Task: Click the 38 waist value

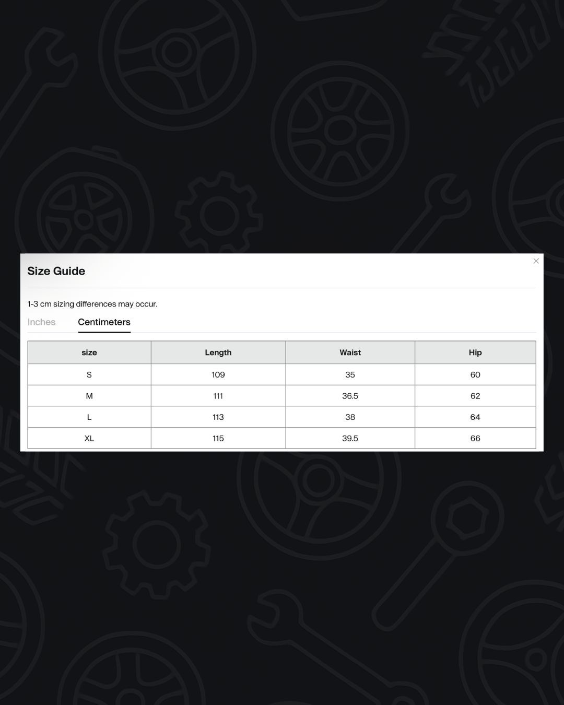Action: pos(350,417)
